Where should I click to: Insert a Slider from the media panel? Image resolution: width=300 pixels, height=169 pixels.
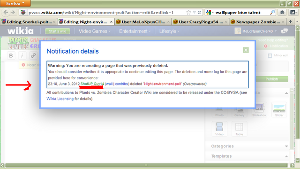[x=279, y=110]
